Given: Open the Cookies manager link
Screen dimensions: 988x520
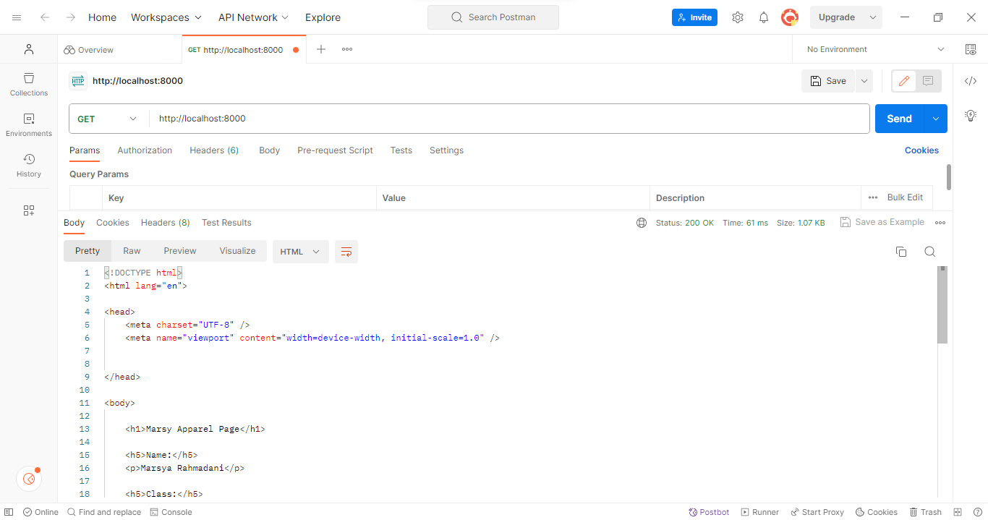Looking at the screenshot, I should click(921, 150).
